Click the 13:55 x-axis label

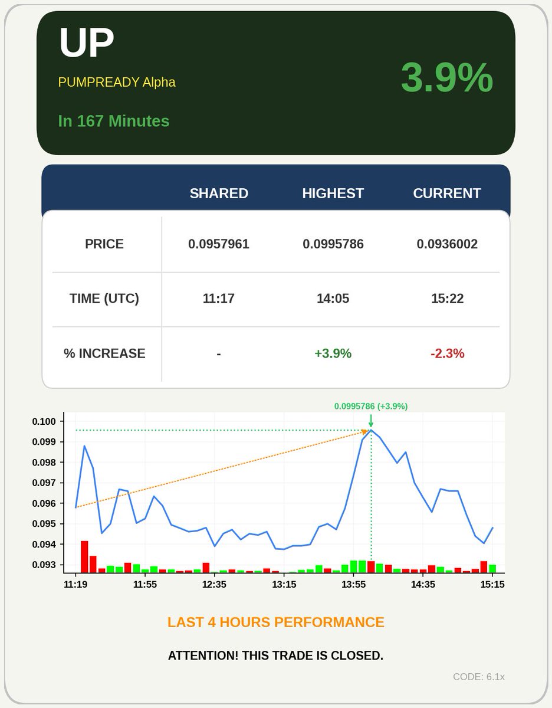click(353, 585)
